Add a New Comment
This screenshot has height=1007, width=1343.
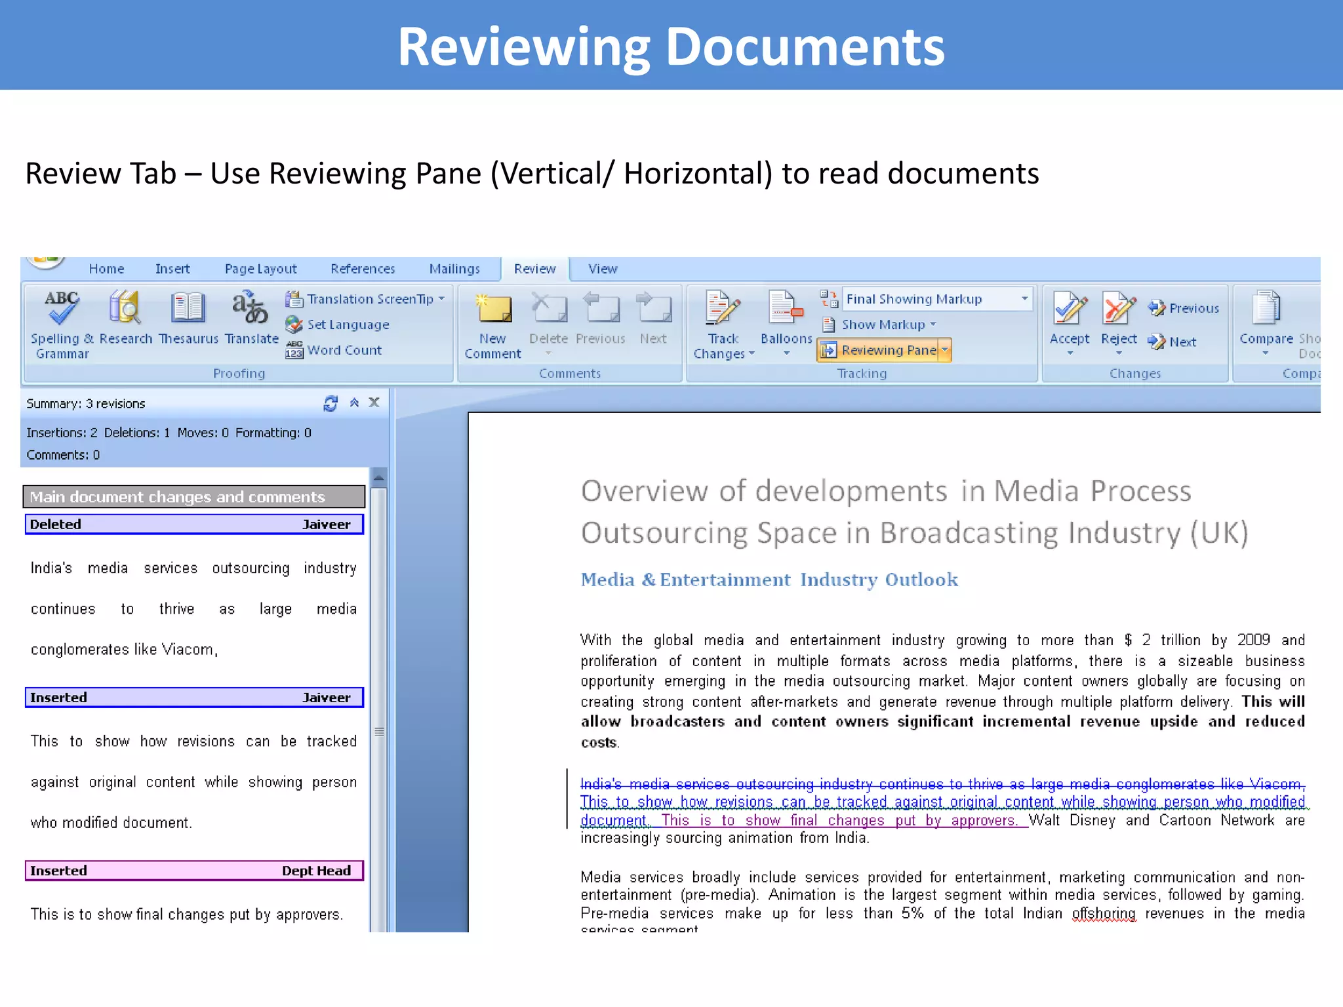493,326
